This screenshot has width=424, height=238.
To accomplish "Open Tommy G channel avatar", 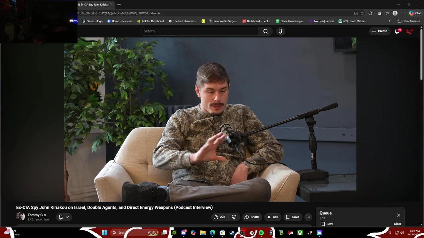I will 21,217.
